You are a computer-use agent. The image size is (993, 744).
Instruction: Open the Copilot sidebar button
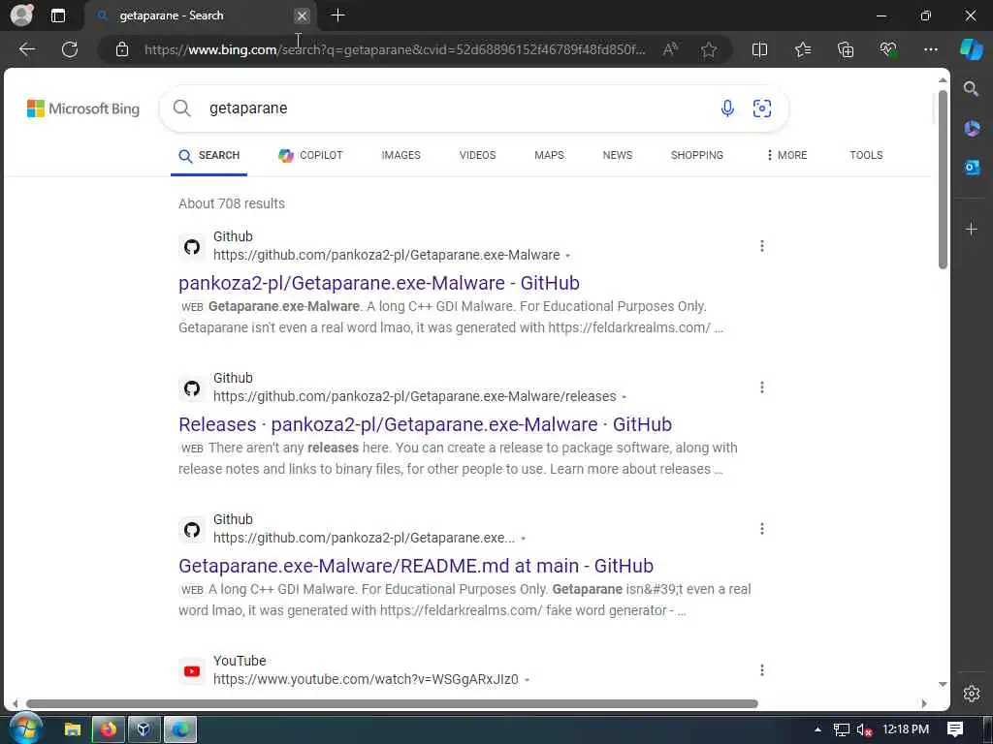pos(971,48)
